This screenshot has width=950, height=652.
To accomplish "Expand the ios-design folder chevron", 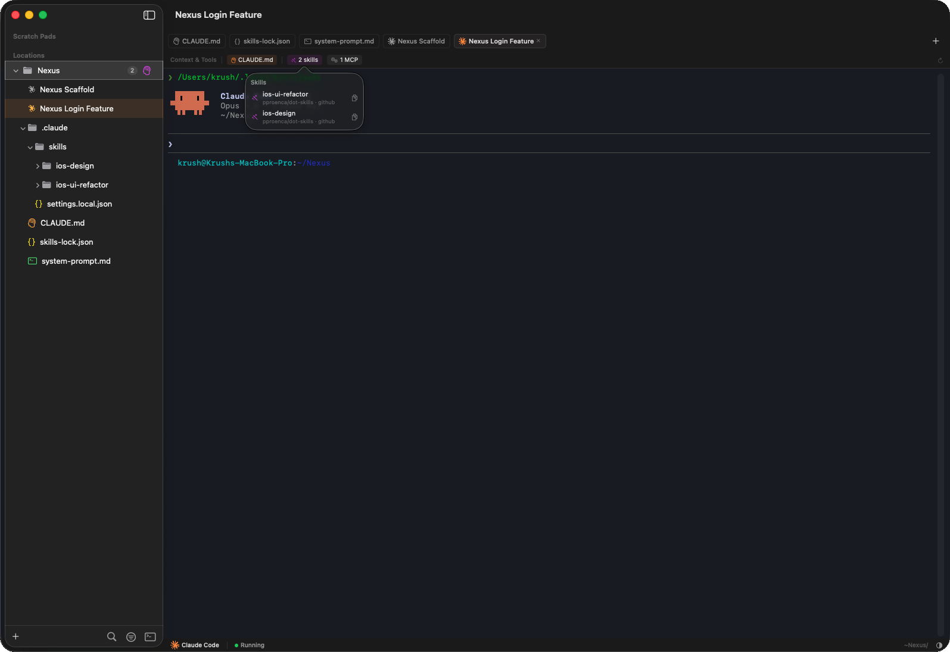I will click(x=38, y=166).
